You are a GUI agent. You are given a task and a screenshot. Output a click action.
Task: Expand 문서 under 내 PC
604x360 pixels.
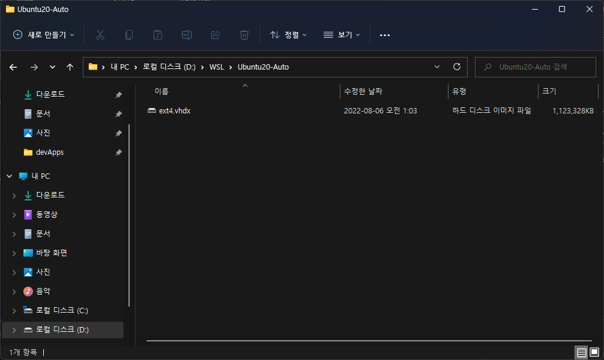click(x=14, y=234)
